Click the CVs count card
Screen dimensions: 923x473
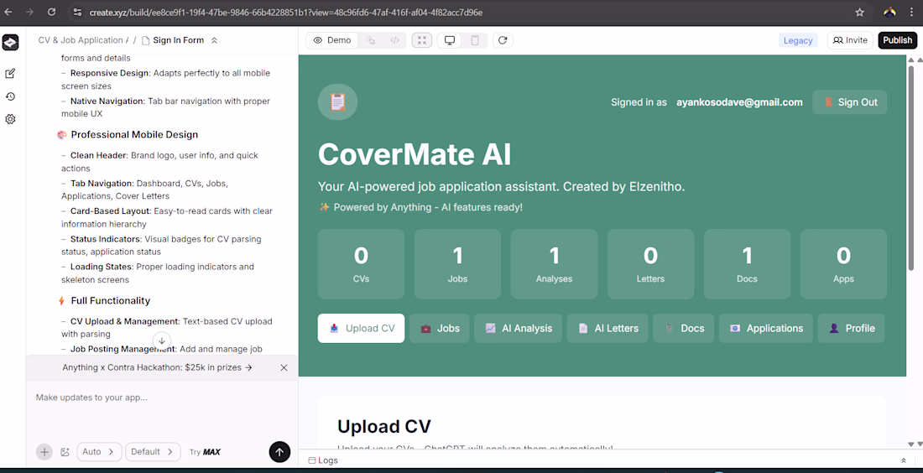coord(361,264)
